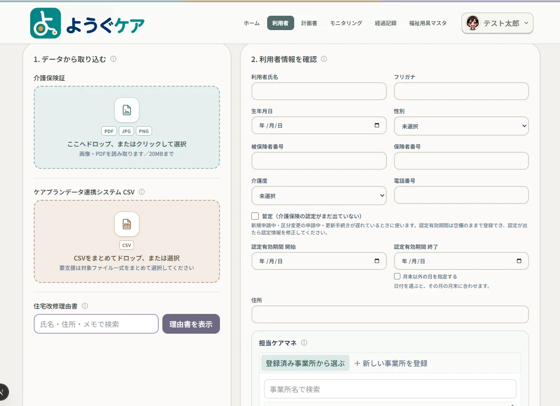This screenshot has height=406, width=560.
Task: Click 要支援は対象ファイル一式 hint text
Action: click(x=127, y=268)
